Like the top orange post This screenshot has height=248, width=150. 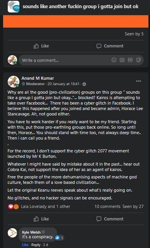pos(41,46)
